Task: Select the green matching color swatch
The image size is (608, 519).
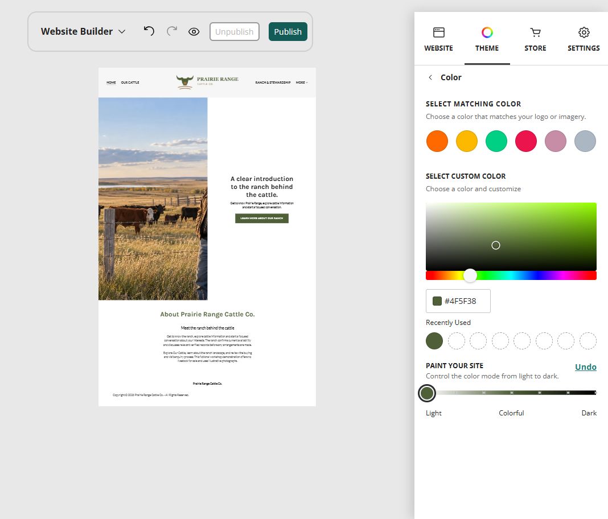Action: 496,141
